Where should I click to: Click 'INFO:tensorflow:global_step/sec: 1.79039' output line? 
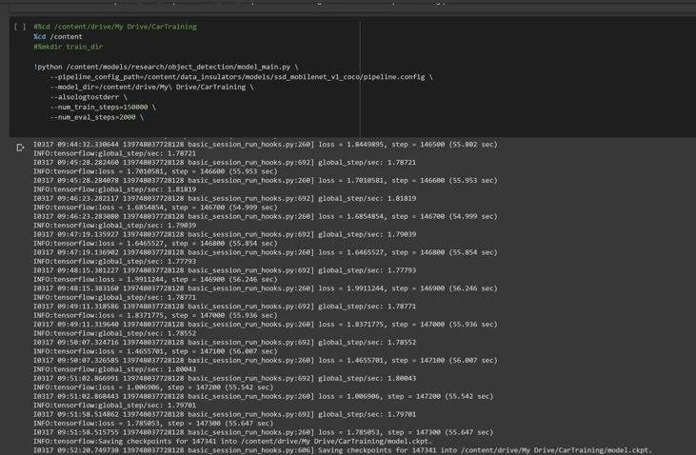pyautogui.click(x=114, y=225)
